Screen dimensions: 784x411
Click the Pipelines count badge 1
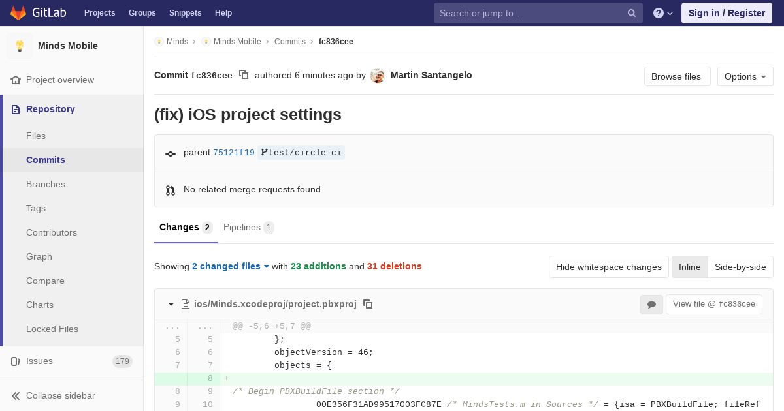269,228
